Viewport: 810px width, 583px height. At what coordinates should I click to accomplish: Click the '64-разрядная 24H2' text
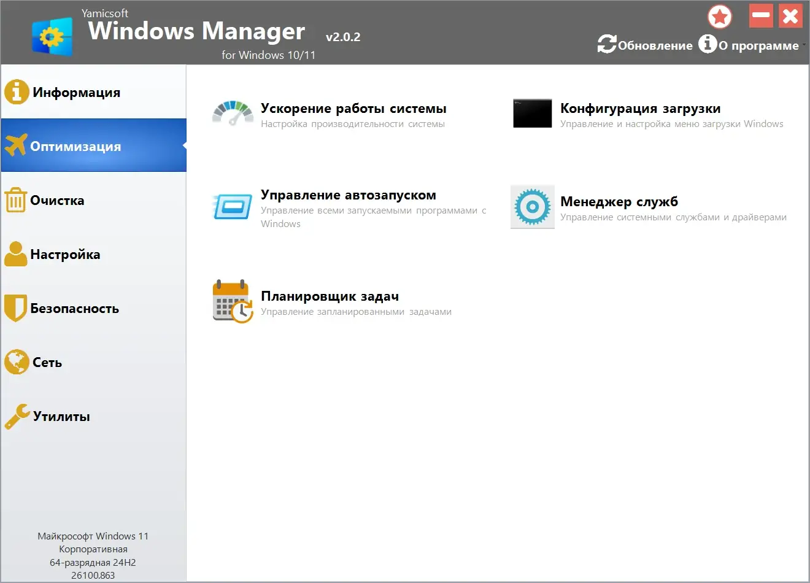point(93,563)
